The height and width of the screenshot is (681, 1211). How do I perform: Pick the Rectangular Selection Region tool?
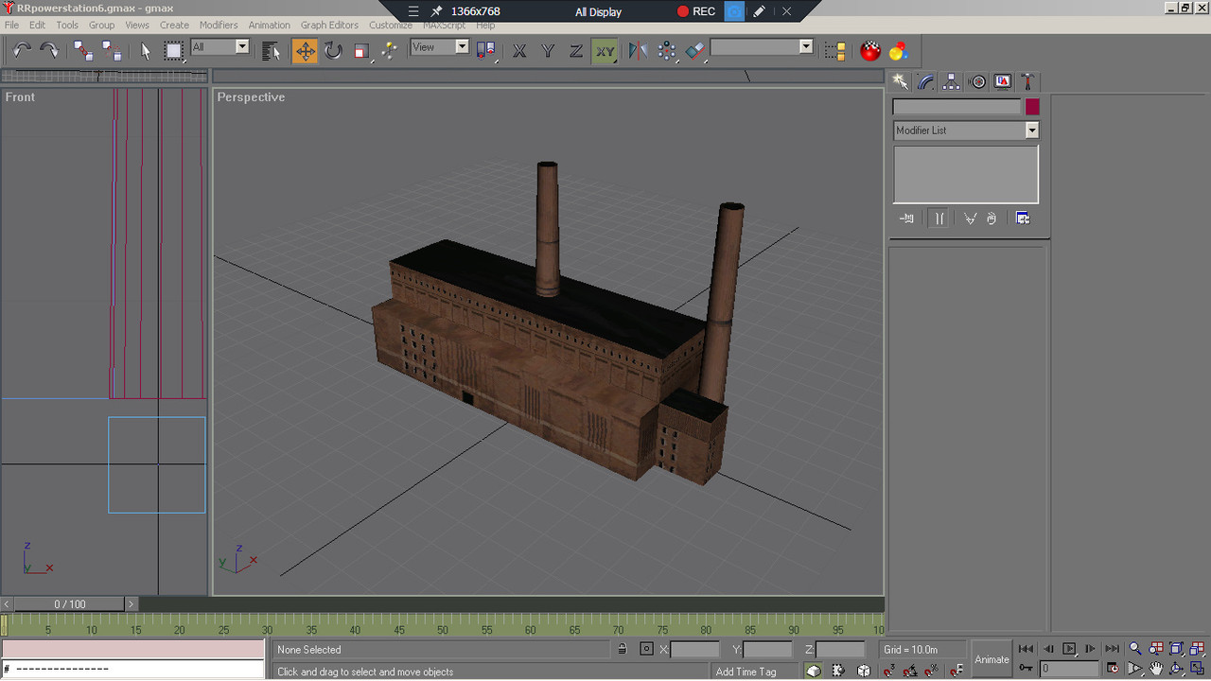click(x=173, y=50)
